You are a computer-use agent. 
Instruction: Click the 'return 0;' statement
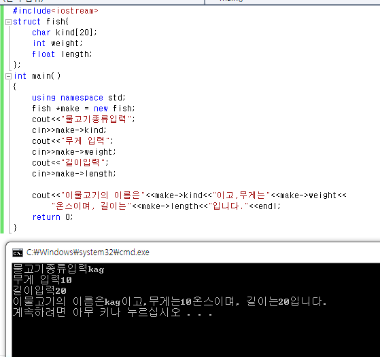[52, 217]
